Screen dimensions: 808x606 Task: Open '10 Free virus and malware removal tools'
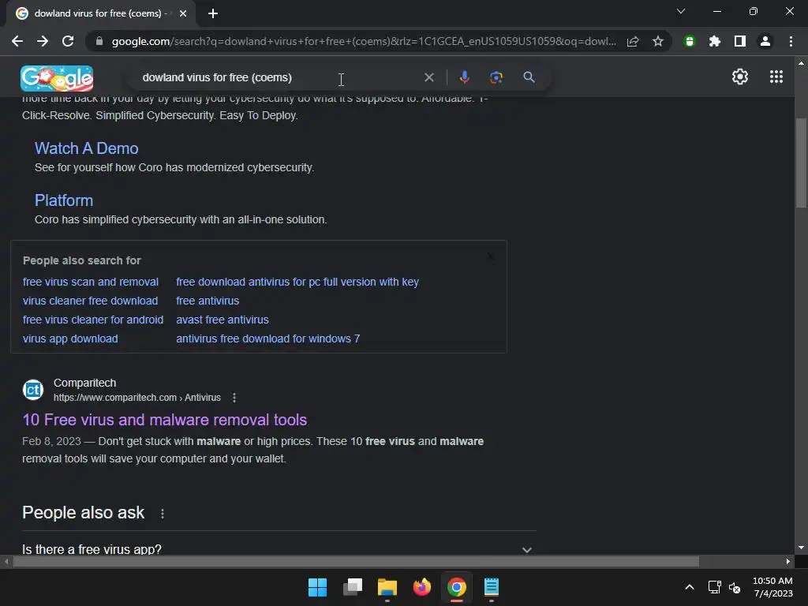[164, 420]
